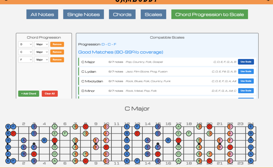Click the red C note at fret 1
Image resolution: width=273 pixels, height=168 pixels.
pos(13,133)
